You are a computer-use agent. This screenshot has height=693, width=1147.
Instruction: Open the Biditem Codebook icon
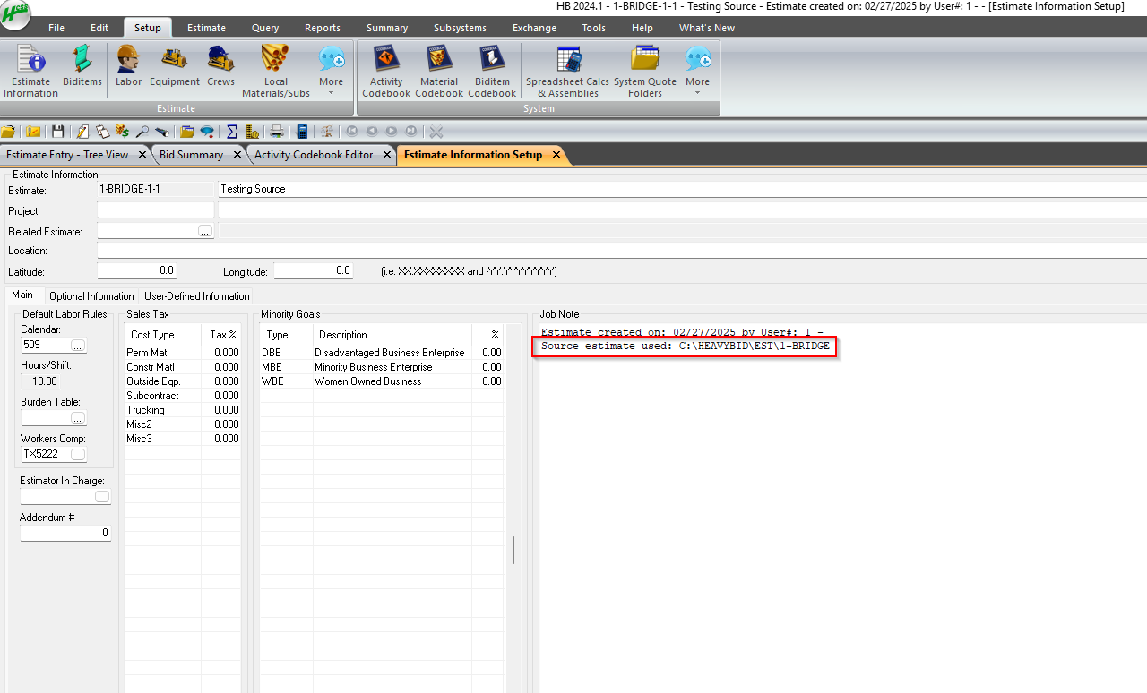tap(492, 72)
